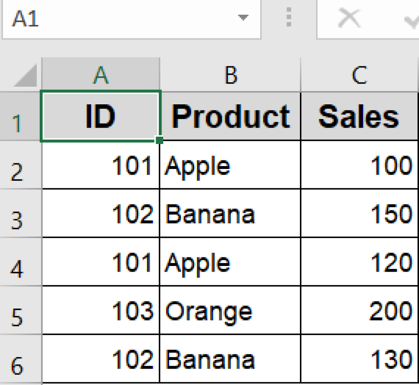Select column B header

pyautogui.click(x=231, y=75)
